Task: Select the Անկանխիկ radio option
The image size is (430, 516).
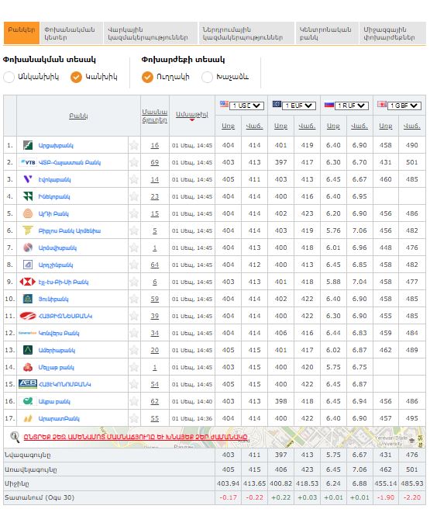Action: click(9, 77)
